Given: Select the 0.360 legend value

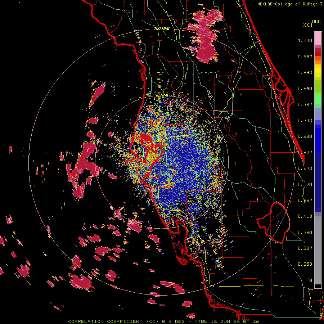Looking at the screenshot, I should [x=305, y=233].
